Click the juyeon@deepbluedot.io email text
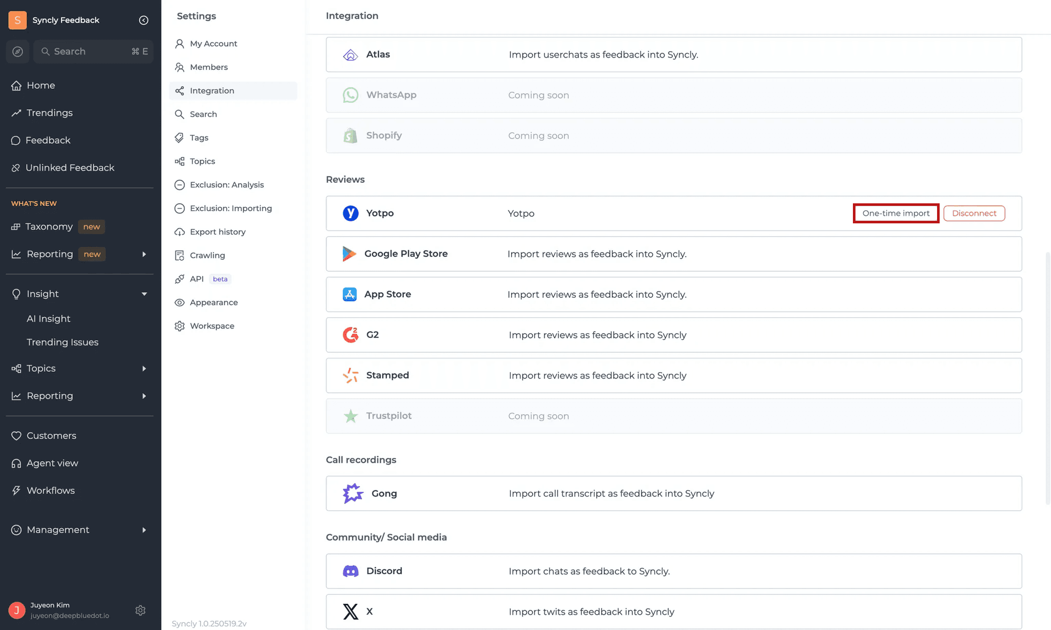 (70, 616)
